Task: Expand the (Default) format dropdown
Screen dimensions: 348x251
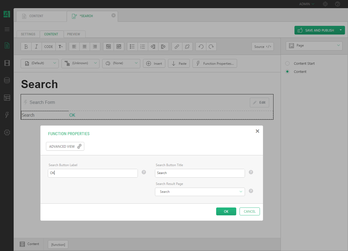Action: click(40, 63)
